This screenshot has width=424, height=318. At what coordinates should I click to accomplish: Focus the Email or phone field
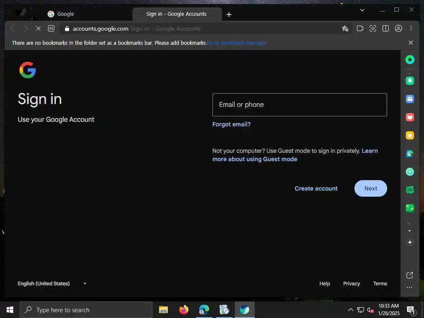(300, 105)
